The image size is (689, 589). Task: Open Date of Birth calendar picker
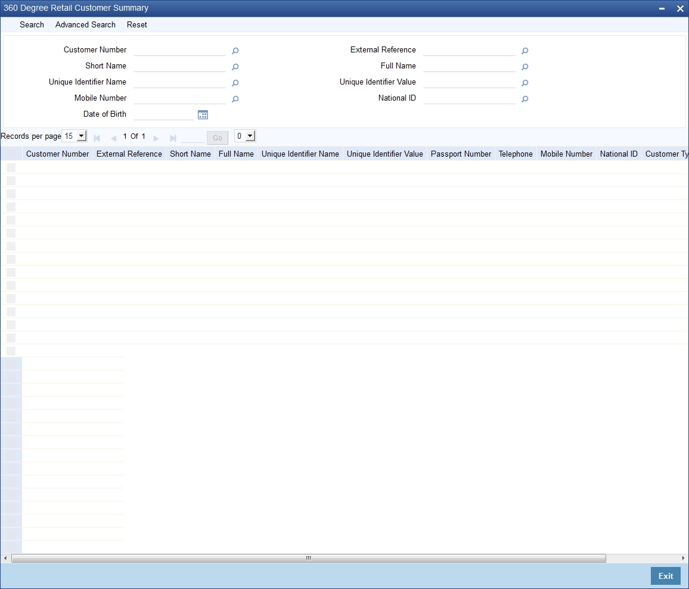(203, 114)
